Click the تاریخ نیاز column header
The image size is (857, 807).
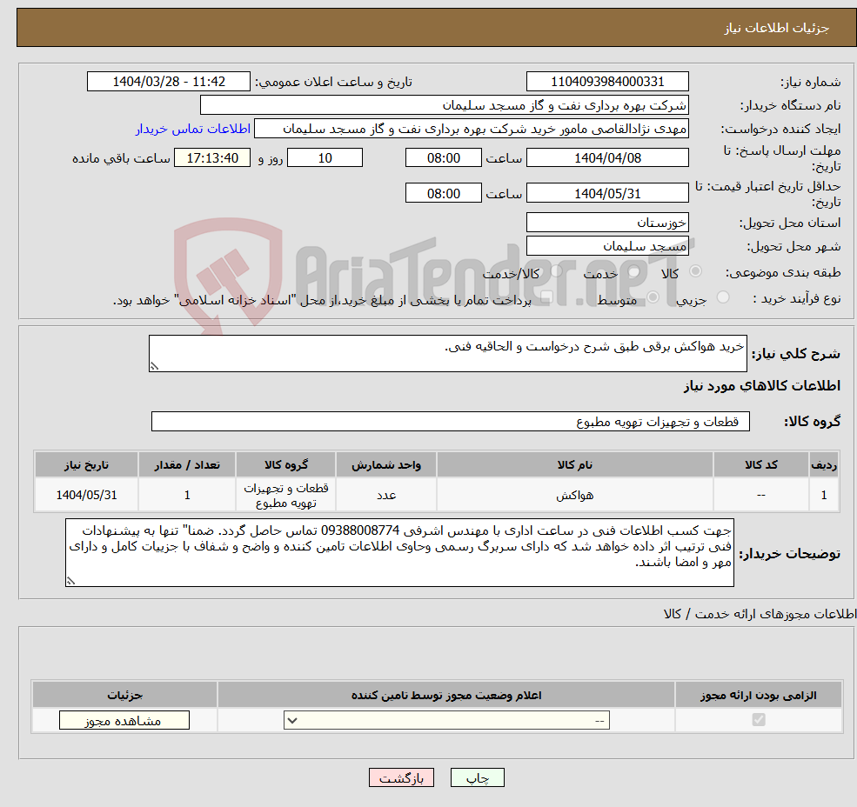86,464
